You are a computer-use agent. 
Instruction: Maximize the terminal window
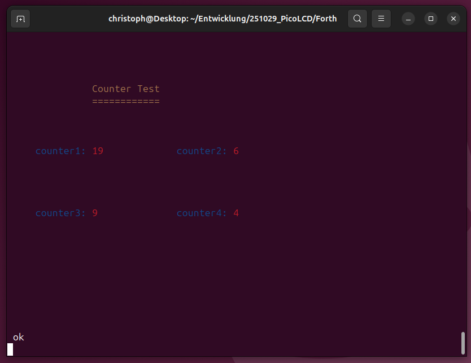point(431,19)
